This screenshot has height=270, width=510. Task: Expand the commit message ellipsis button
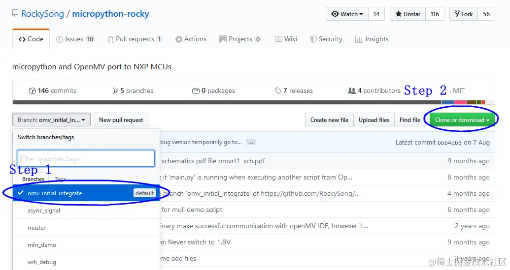coord(251,143)
